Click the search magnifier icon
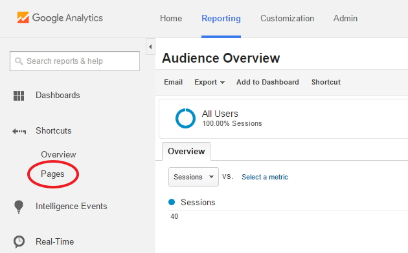The image size is (408, 253). [x=19, y=61]
